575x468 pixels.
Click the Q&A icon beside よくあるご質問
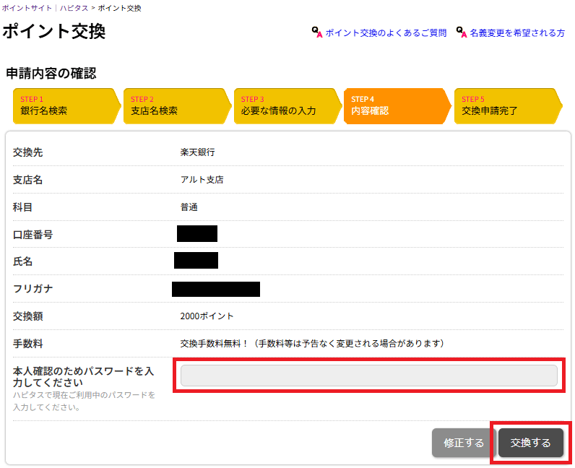pos(316,32)
